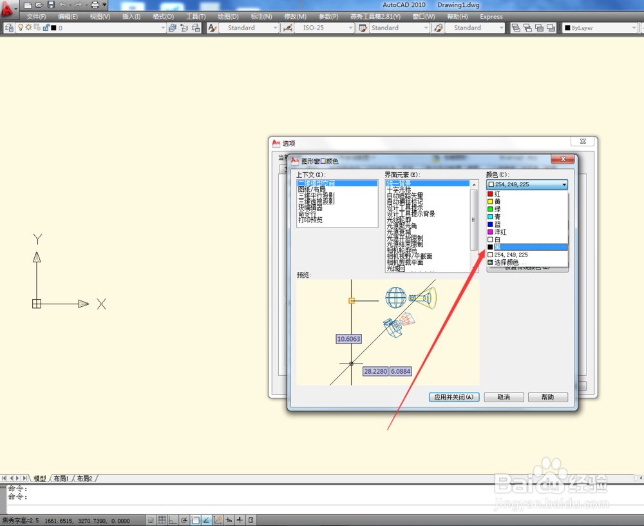Open the 编辑(E) menu
Viewport: 644px width, 526px height.
pyautogui.click(x=68, y=17)
